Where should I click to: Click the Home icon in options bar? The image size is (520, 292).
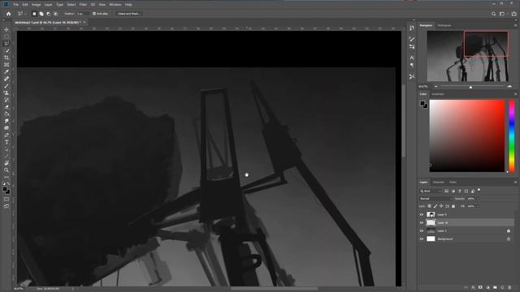(9, 14)
